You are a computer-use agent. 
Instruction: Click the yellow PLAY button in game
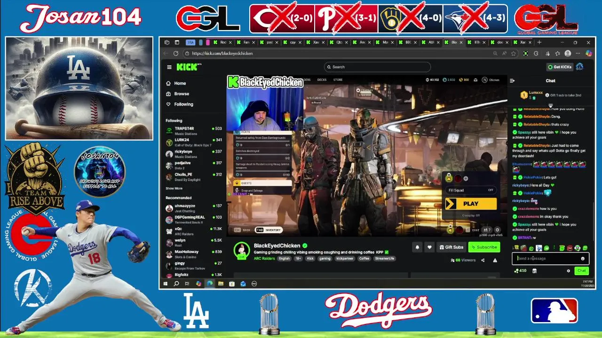point(471,204)
